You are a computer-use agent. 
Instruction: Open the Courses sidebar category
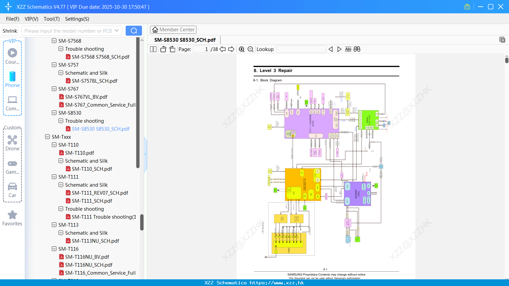point(12,56)
